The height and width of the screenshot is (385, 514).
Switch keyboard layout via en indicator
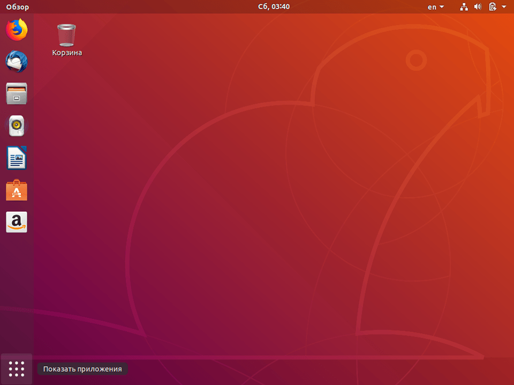pos(433,7)
